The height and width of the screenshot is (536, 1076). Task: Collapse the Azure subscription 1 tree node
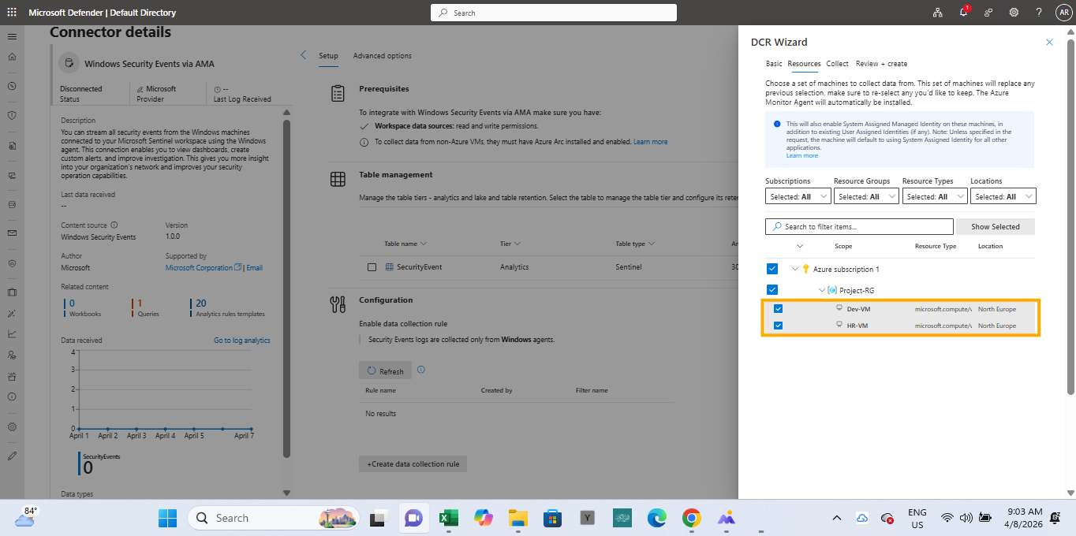794,269
